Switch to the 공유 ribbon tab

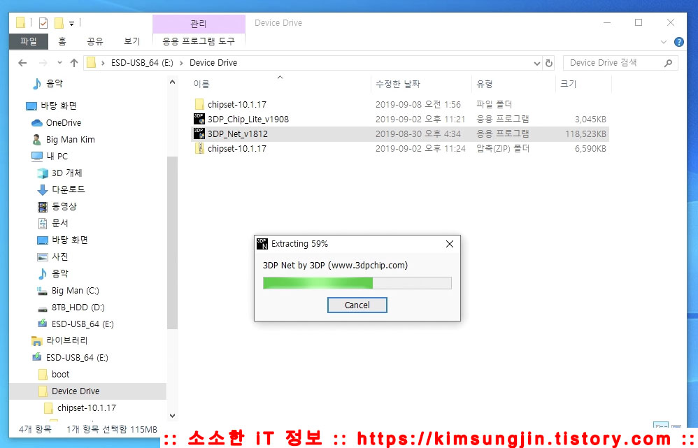tap(95, 41)
